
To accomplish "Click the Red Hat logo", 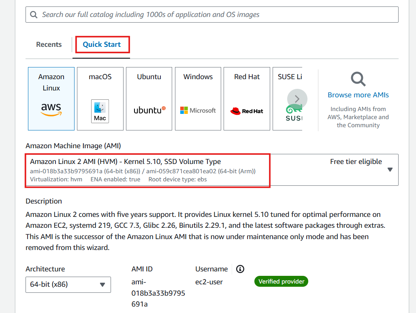I will coord(247,111).
